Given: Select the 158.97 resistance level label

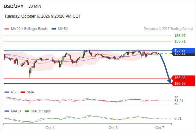Looking at the screenshot, I should coord(180,36).
